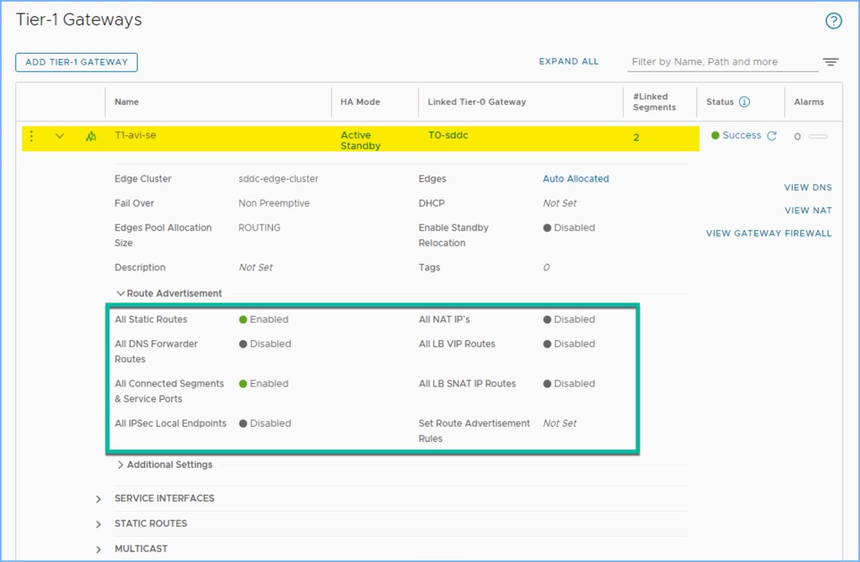
Task: Open the help question mark icon
Action: (833, 21)
